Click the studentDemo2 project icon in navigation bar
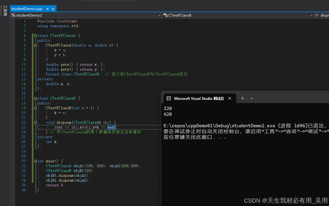This screenshot has height=206, width=329. (x=13, y=15)
